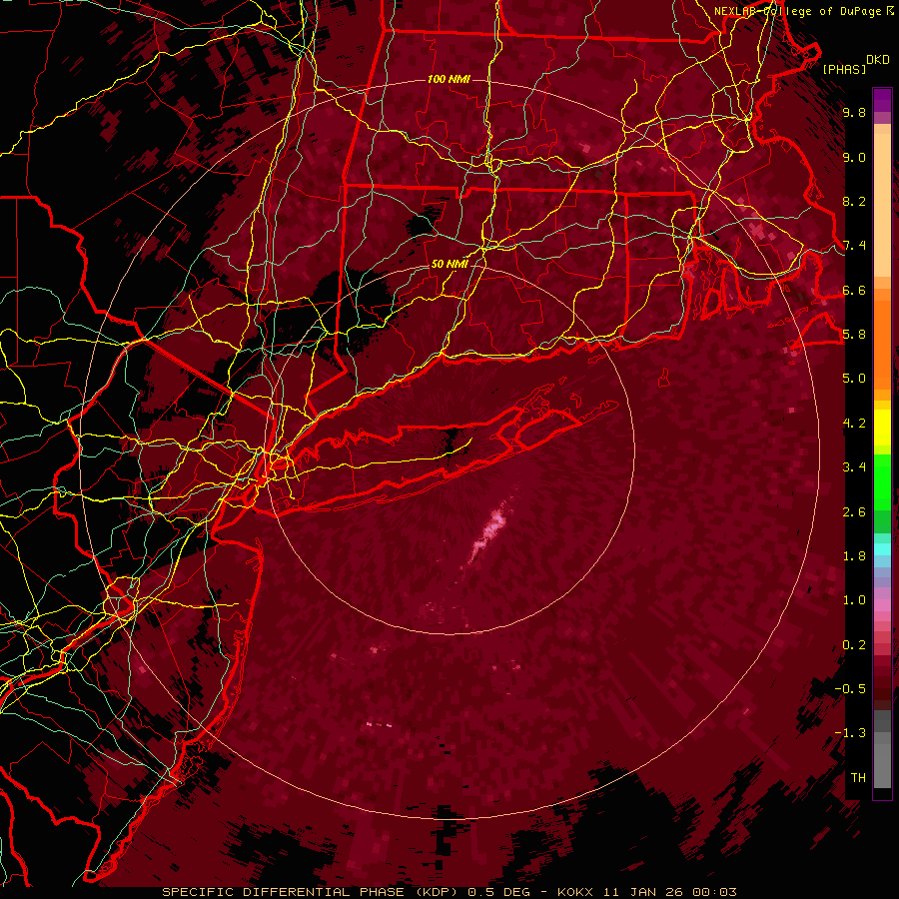
Task: Pick the orange segment of the color bar
Action: coord(882,346)
